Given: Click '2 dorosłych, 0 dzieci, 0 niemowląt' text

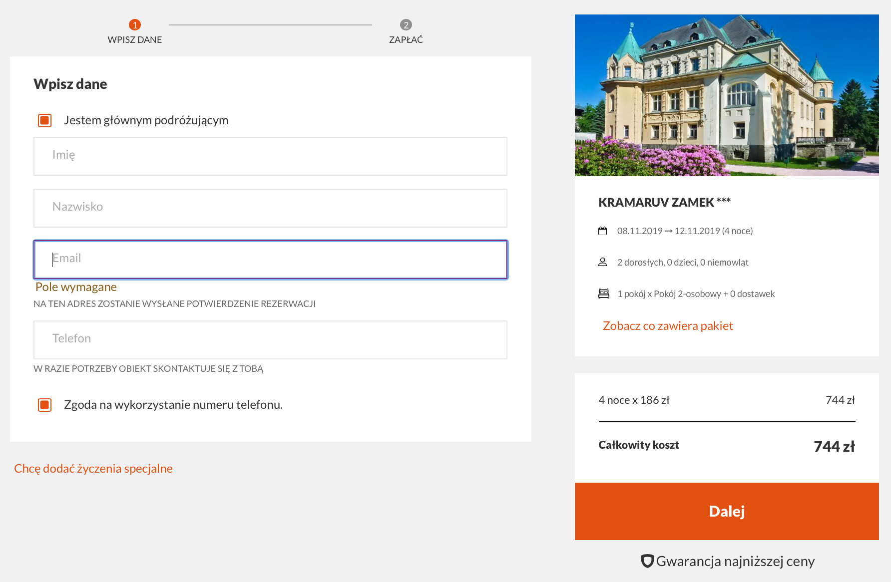Looking at the screenshot, I should (x=683, y=262).
